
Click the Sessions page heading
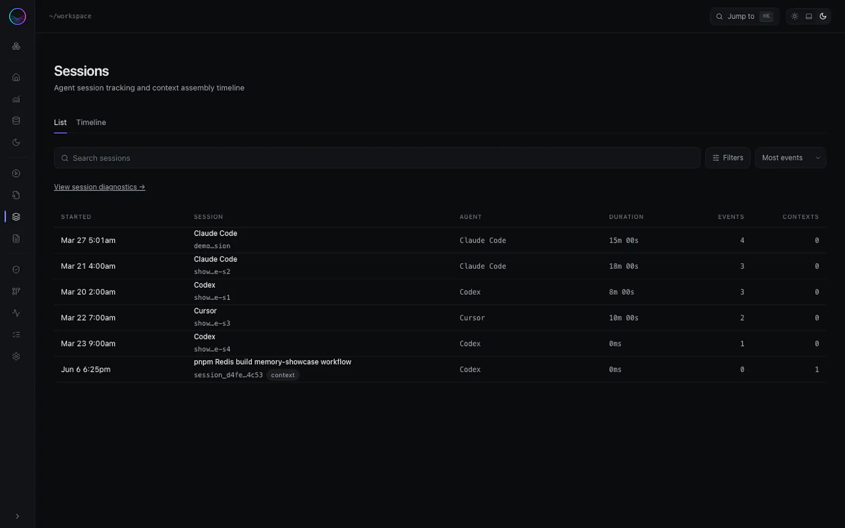tap(81, 71)
